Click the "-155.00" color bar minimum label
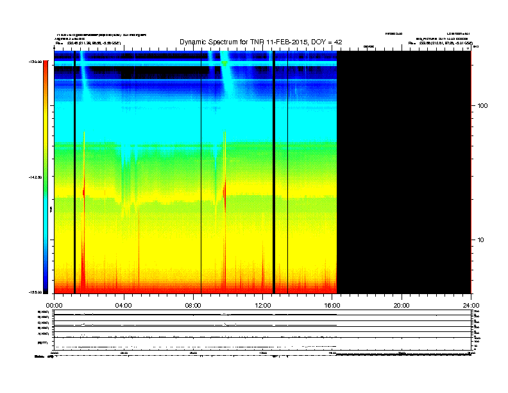Viewport: 508px width, 393px height. click(35, 292)
